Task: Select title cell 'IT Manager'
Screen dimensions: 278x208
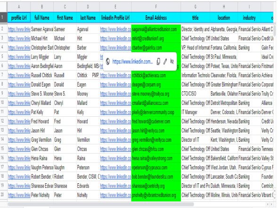Action: (x=195, y=113)
